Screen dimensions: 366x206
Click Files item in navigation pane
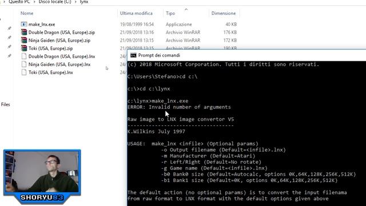[5, 104]
